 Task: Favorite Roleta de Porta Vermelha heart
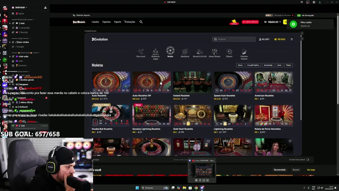pyautogui.click(x=290, y=108)
